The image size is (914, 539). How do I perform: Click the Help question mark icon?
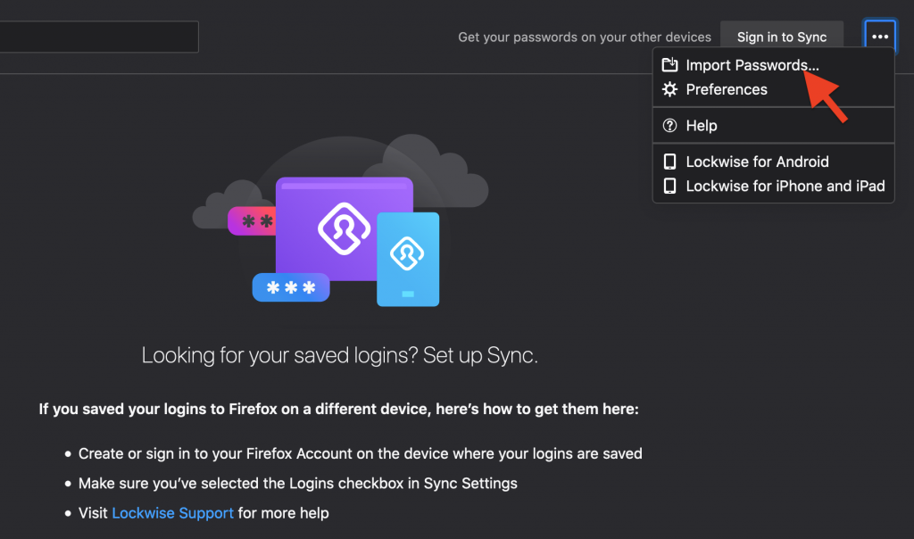669,125
